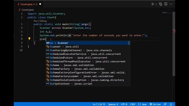Run the Java program with play icon
The width and height of the screenshot is (189, 106).
pyautogui.click(x=153, y=4)
